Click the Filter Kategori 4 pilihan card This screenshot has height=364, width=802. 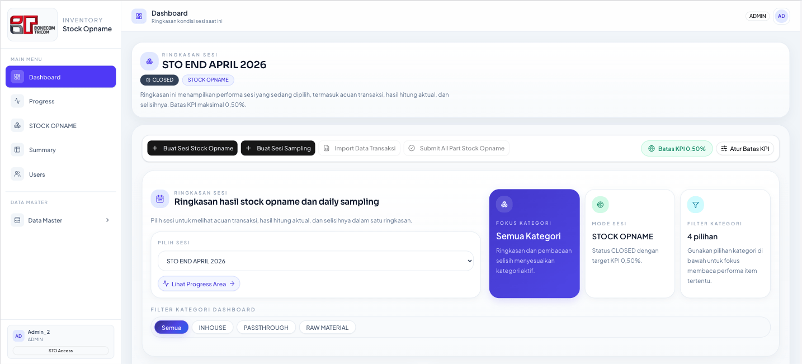click(725, 243)
